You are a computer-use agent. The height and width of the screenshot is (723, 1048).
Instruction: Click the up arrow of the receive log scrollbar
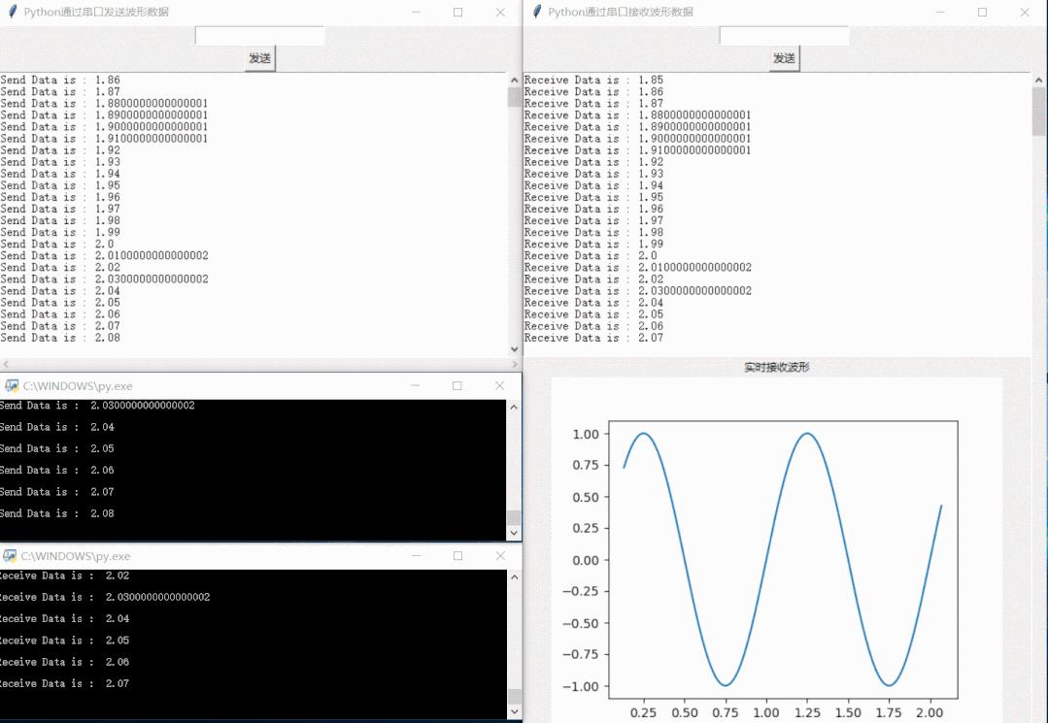1038,81
